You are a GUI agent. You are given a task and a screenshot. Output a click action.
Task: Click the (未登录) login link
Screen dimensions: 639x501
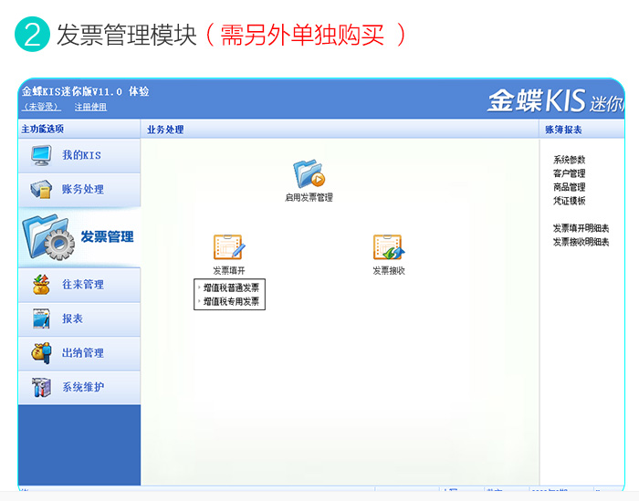point(41,107)
